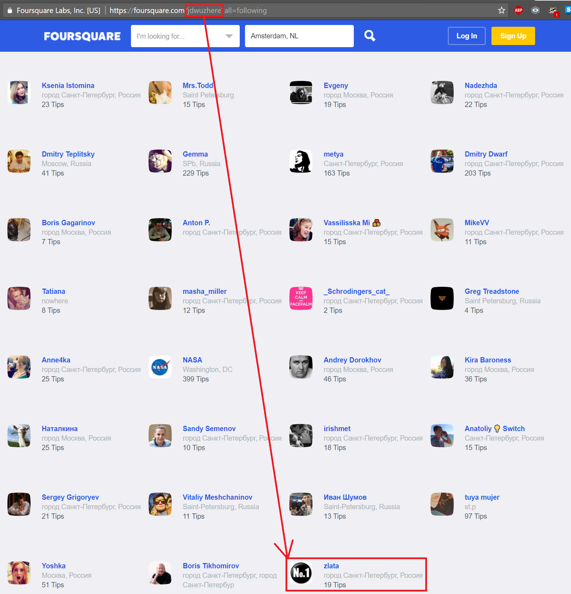Screen dimensions: 571x594
Task: Open Boris Tikhomirov's profile link
Action: [x=211, y=566]
